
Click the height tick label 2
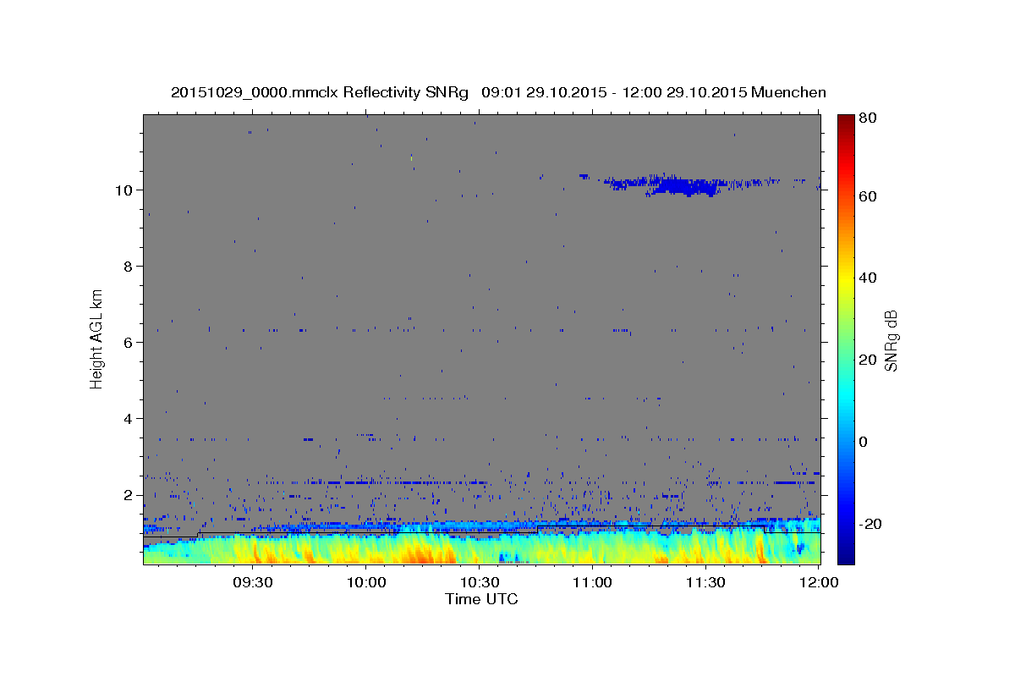coord(129,494)
